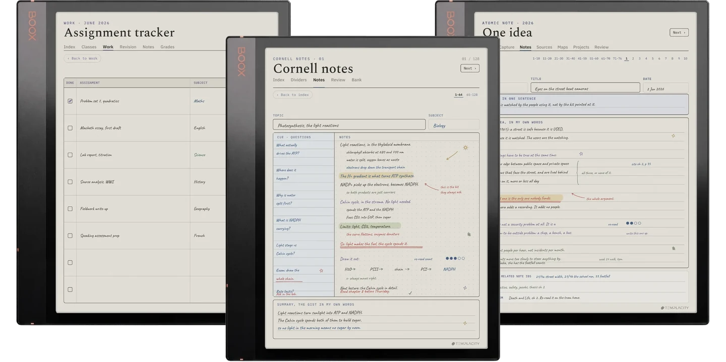Open note page 10 in One idea

(x=685, y=58)
